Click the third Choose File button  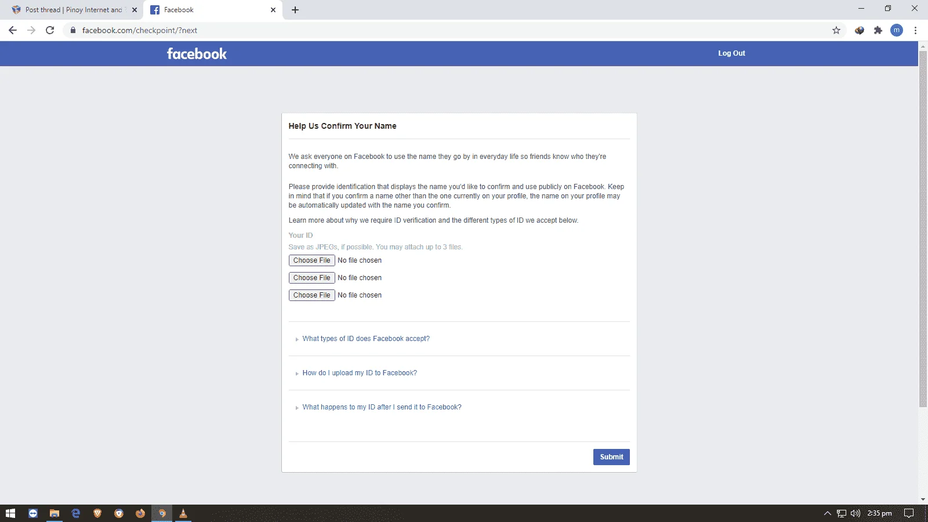[x=312, y=295]
